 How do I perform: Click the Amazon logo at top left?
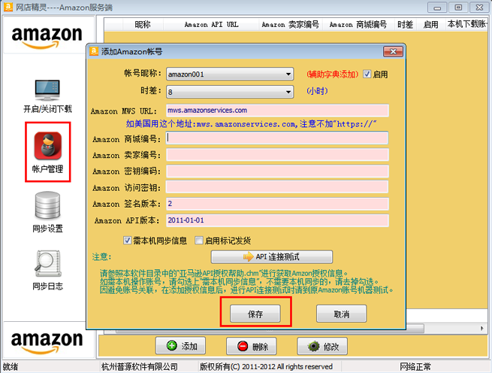[47, 37]
